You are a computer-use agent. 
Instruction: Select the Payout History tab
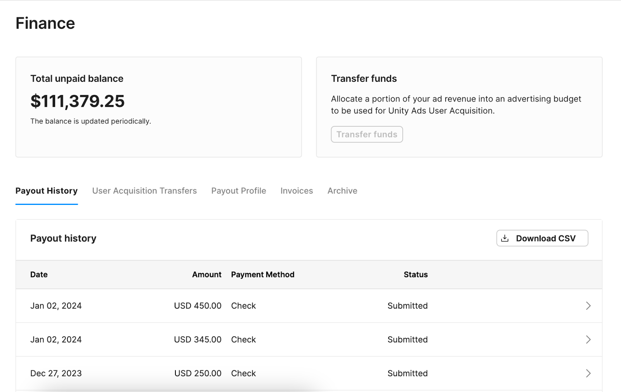(47, 191)
